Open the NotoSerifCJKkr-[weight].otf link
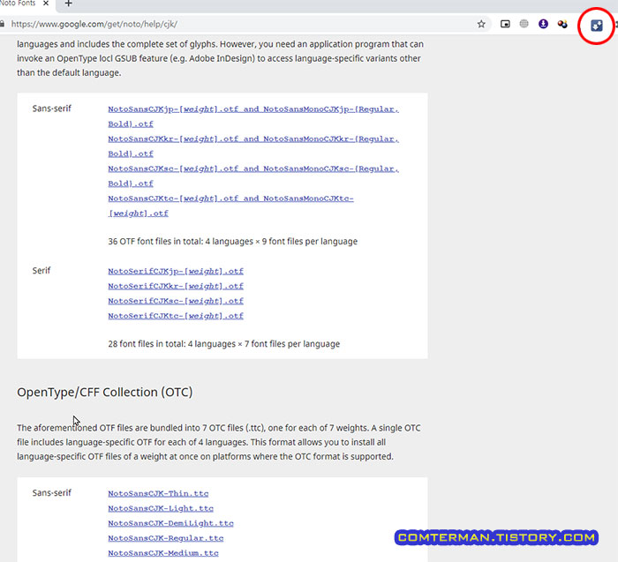This screenshot has width=618, height=562. [x=176, y=287]
